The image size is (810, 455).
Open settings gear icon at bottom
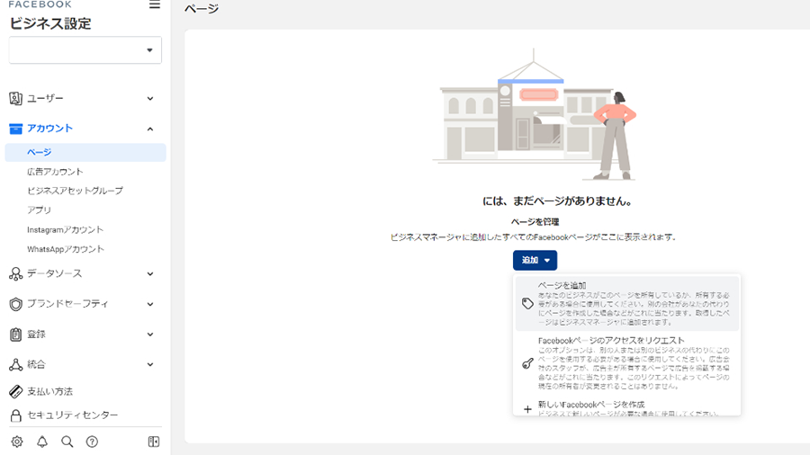point(17,442)
